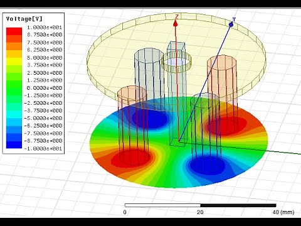
Task: Select the 8.7500e+000 legend value
Action: coord(45,35)
